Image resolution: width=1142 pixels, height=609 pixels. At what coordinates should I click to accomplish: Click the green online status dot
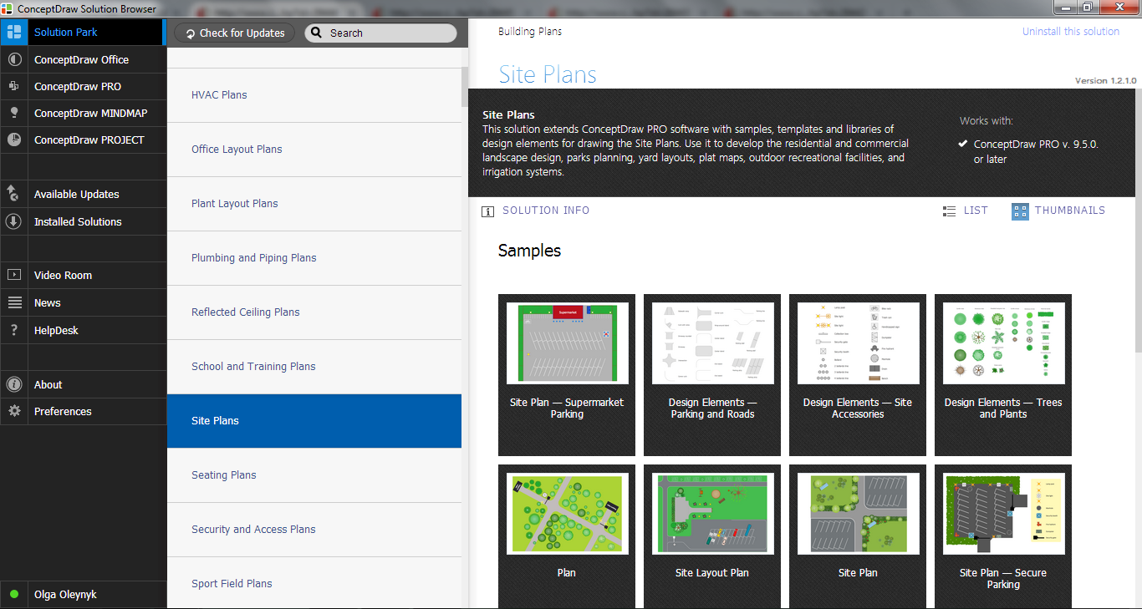14,595
